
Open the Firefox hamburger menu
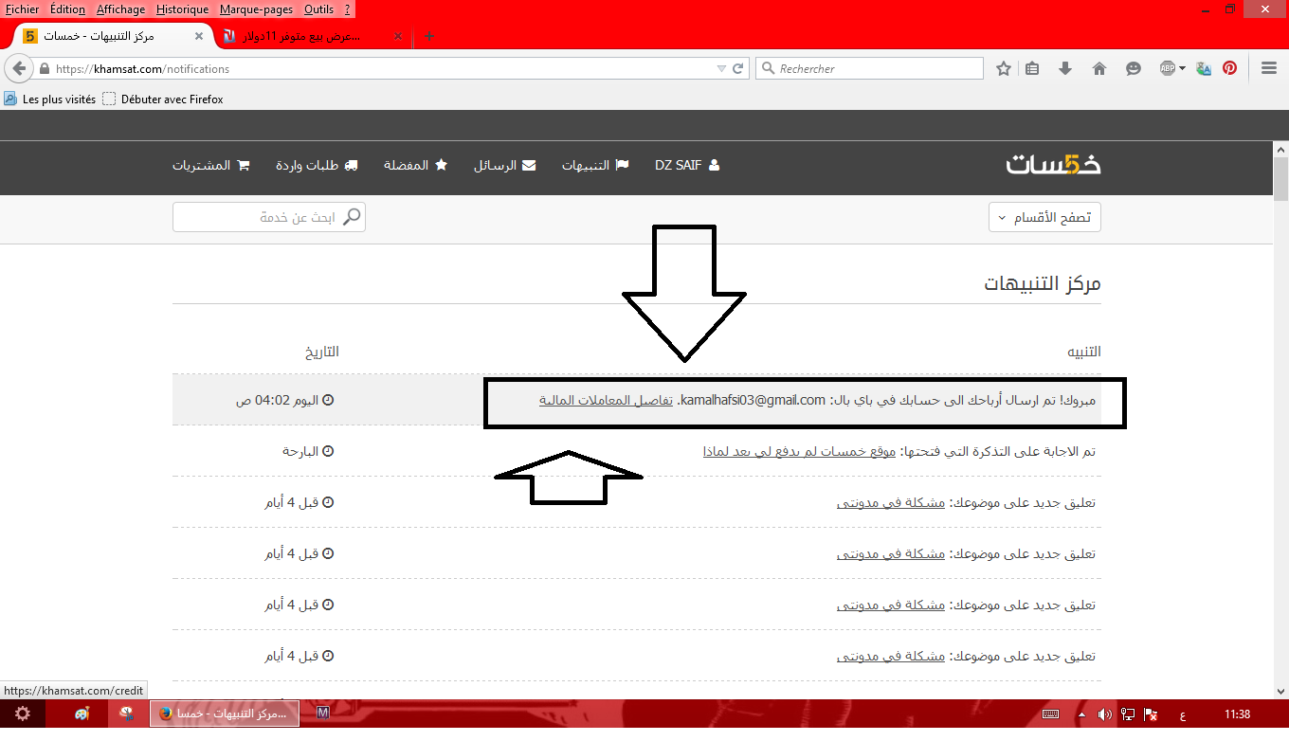(x=1269, y=68)
